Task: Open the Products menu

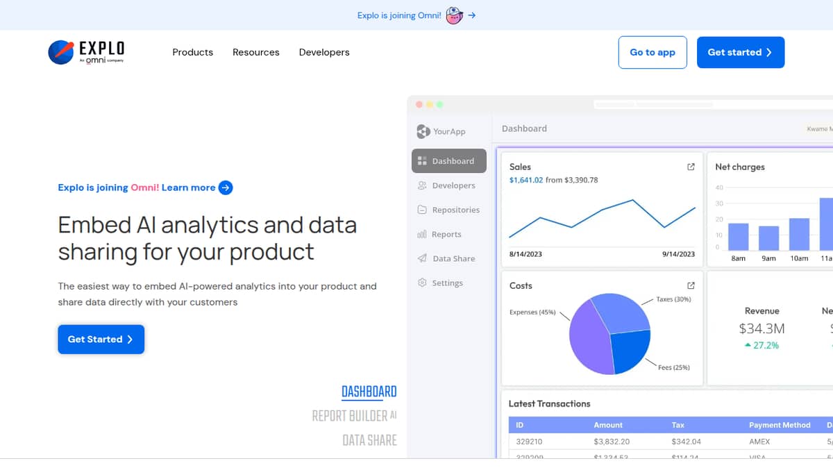Action: [x=193, y=52]
